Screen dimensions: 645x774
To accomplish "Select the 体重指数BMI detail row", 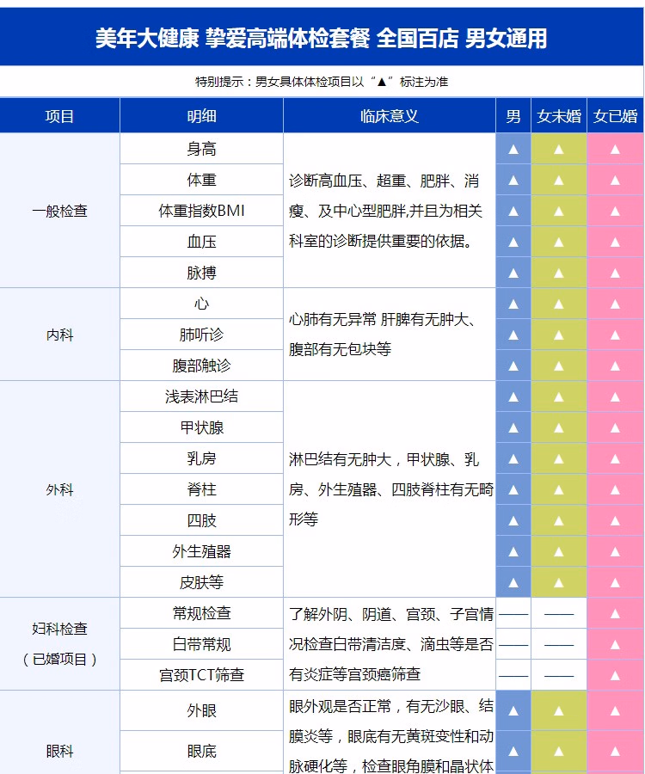I will 201,211.
